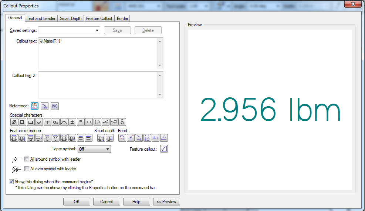This screenshot has width=365, height=211.
Task: Insert the delta symbol special character
Action: (122, 122)
